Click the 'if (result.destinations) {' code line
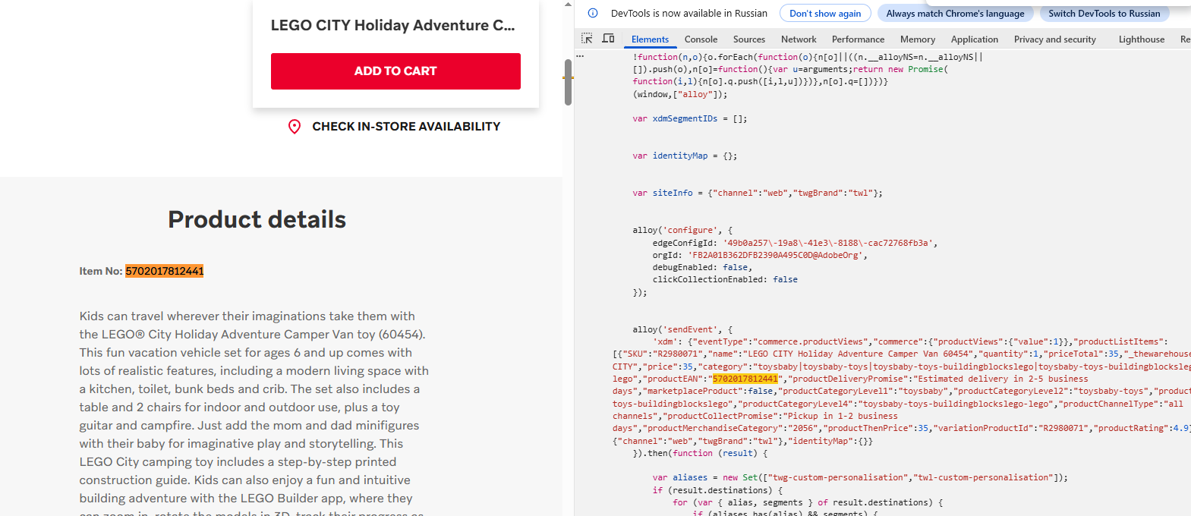This screenshot has width=1191, height=516. tap(717, 490)
